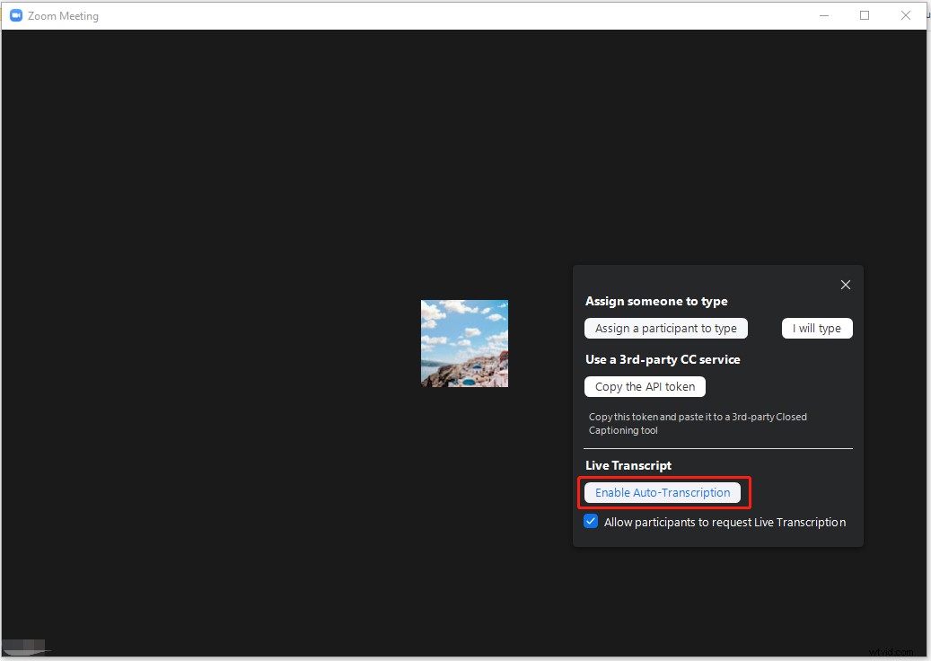Maximize the Zoom Meeting window
This screenshot has height=661, width=931.
(865, 15)
